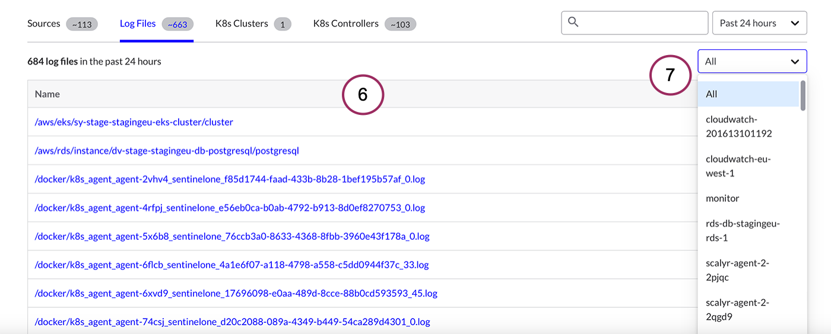
Task: Click the search input field
Action: point(641,23)
